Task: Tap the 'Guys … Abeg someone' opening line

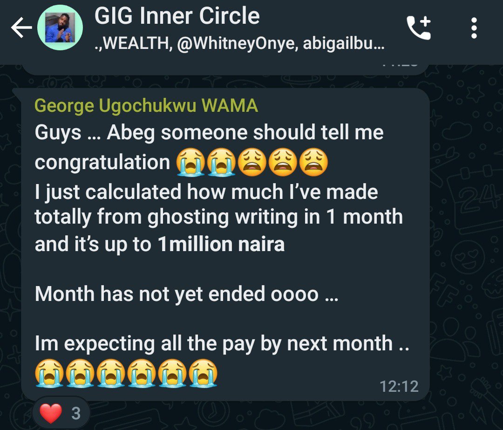Action: coord(209,133)
